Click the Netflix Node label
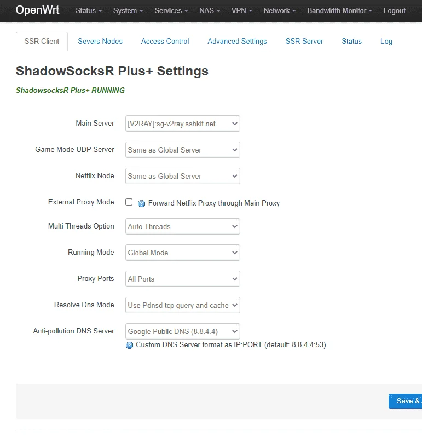The width and height of the screenshot is (422, 439). tap(95, 176)
